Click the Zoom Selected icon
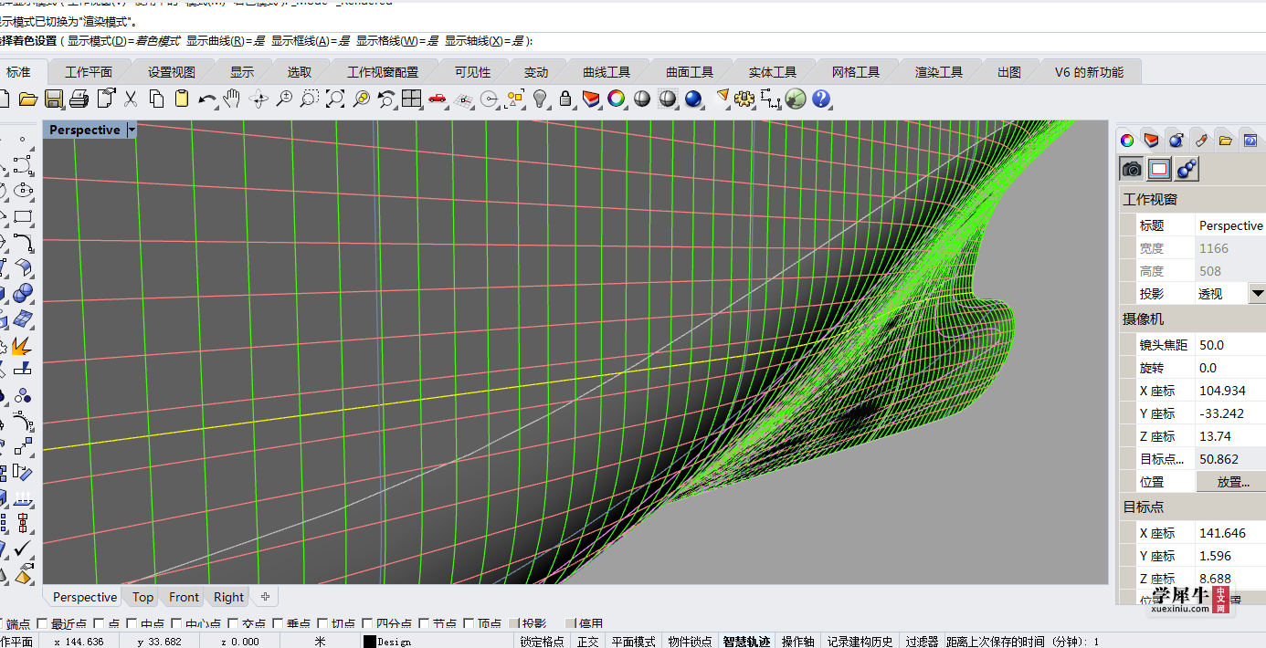Image resolution: width=1266 pixels, height=648 pixels. pyautogui.click(x=361, y=99)
